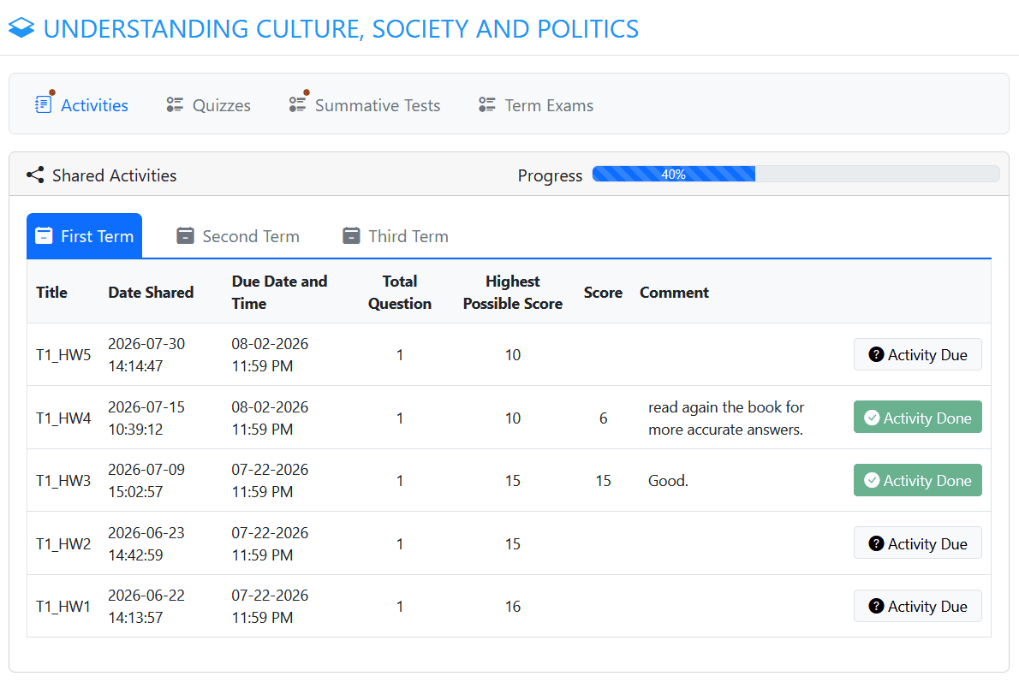
Task: Click the checkmark icon for T1_HW4
Action: (872, 418)
